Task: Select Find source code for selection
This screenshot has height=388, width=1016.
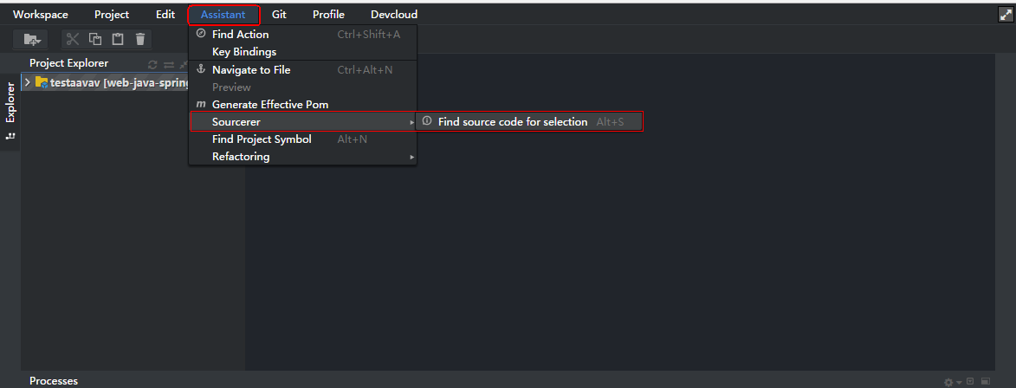Action: pos(513,122)
